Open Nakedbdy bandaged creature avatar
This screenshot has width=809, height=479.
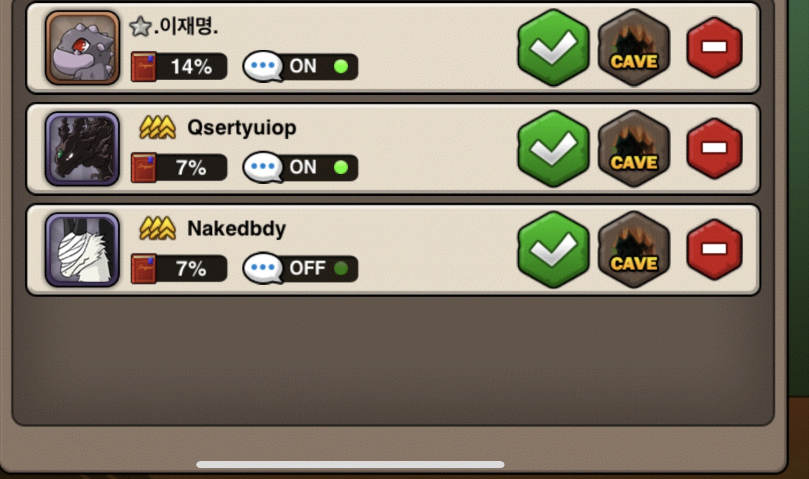coord(82,250)
